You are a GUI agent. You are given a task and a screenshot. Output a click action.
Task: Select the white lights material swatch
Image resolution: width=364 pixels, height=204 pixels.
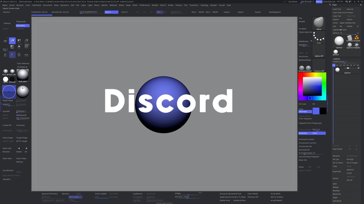[x=5, y=79]
